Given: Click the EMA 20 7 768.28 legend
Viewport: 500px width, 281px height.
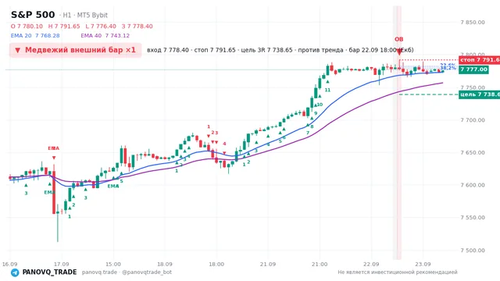Looking at the screenshot, I should 35,36.
